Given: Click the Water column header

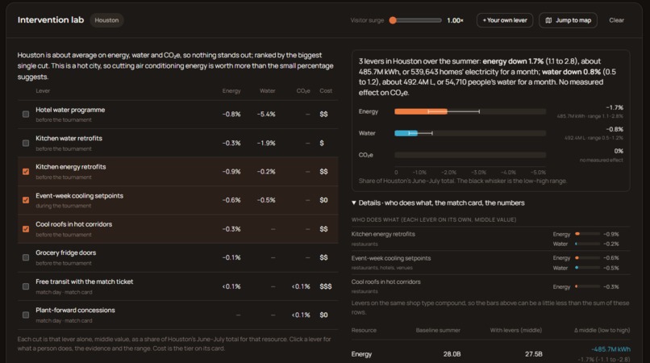Looking at the screenshot, I should point(268,91).
